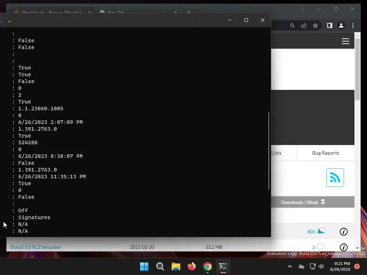Open the hamburger menu on the webpage

(345, 41)
